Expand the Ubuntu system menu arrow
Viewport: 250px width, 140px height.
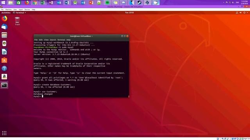click(x=247, y=13)
